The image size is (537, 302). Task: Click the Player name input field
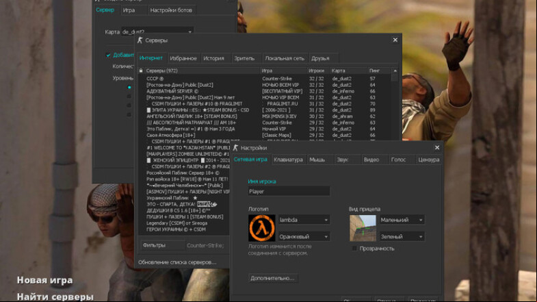coord(289,191)
